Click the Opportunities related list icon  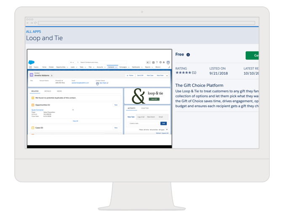click(33, 105)
